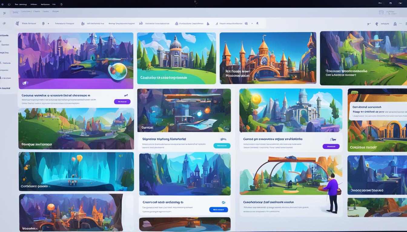
Task: Open the underwater cave template thumbnail
Action: coord(76,171)
